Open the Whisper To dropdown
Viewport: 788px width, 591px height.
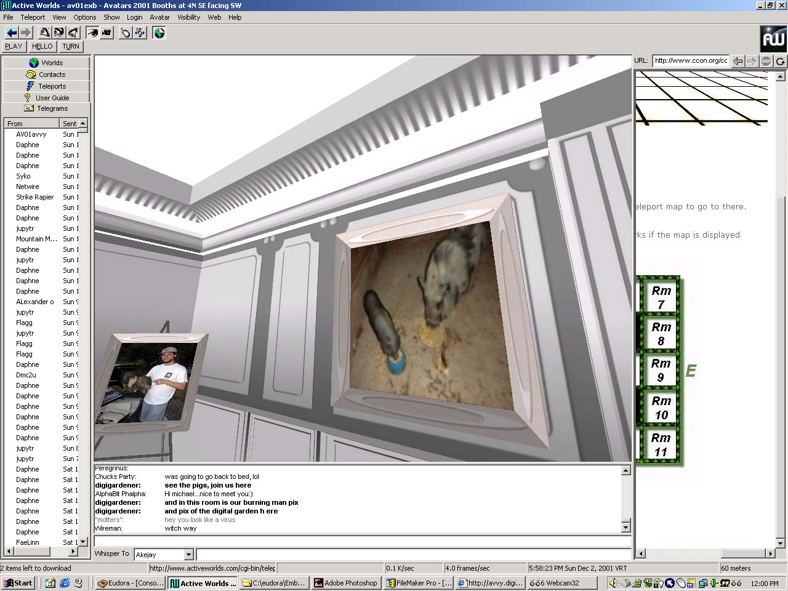(x=188, y=555)
